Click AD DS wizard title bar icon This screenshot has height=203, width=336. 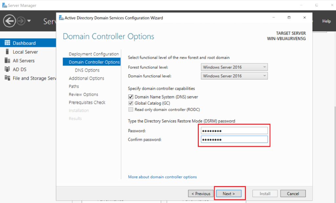coord(61,18)
